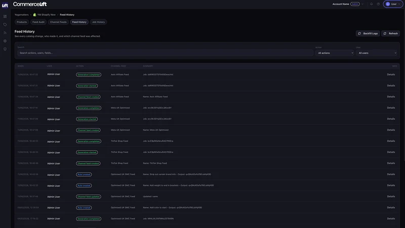The height and width of the screenshot is (228, 405).
Task: Open the dashboard grid sidebar icon
Action: coord(5,16)
